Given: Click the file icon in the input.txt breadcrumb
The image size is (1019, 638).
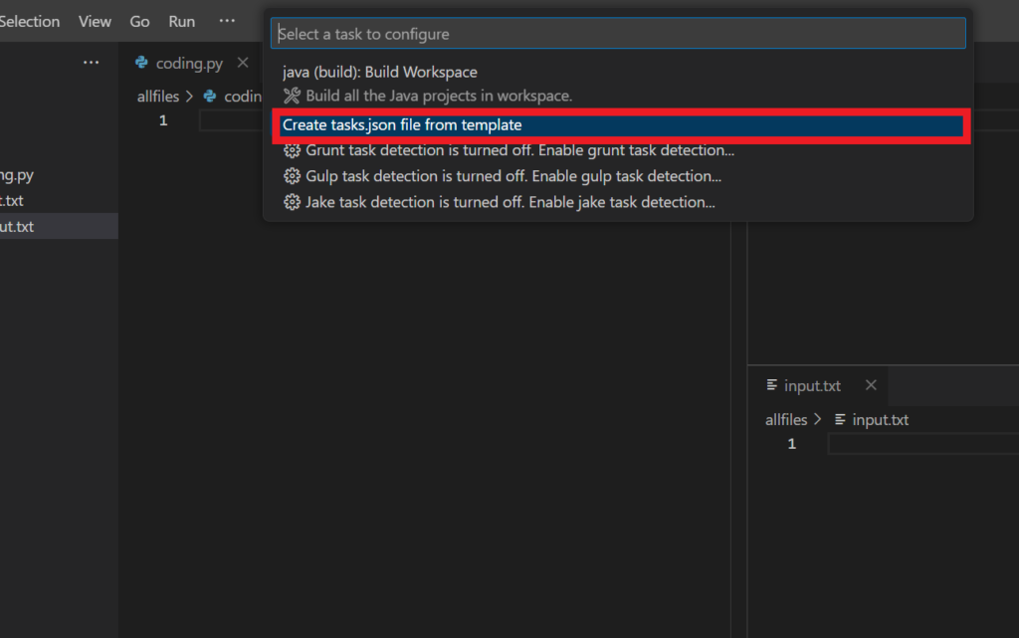Looking at the screenshot, I should 840,420.
